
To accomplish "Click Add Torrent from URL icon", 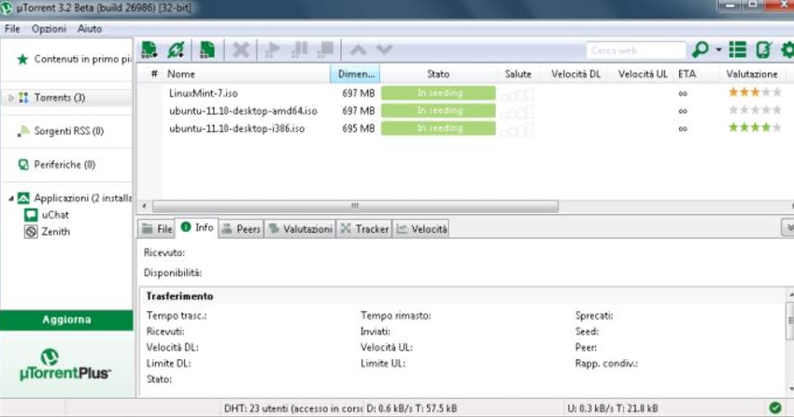I will [x=177, y=50].
